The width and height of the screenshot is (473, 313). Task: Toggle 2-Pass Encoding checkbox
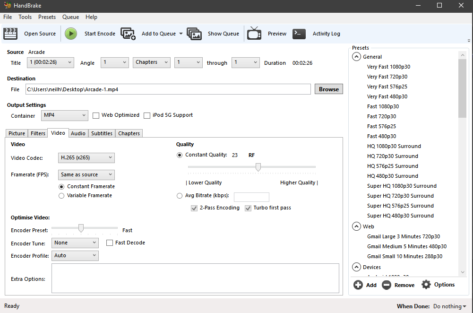pos(194,208)
